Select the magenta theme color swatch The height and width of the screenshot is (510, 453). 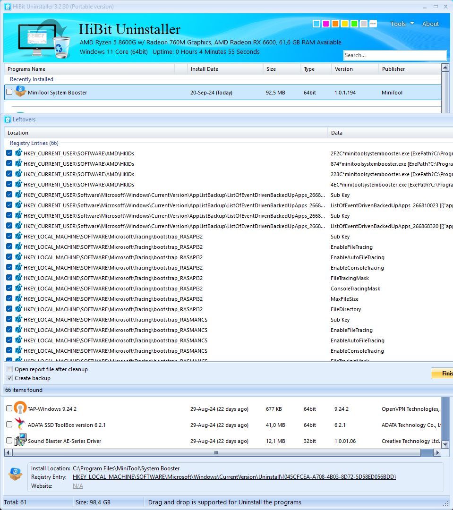tap(326, 24)
